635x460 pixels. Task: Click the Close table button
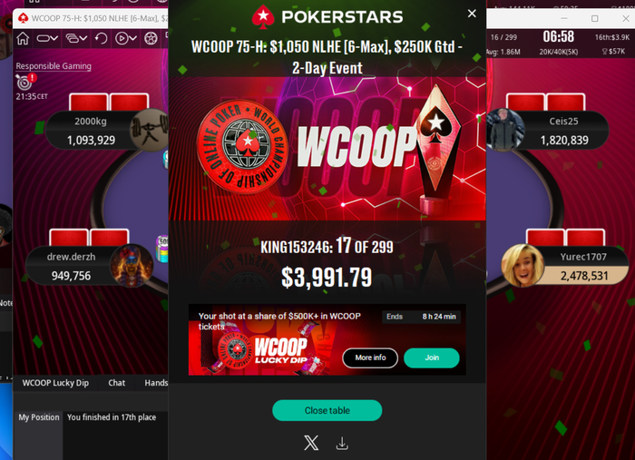click(327, 411)
